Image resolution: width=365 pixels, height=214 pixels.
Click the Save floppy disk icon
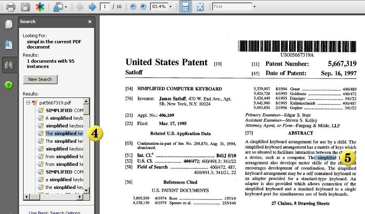click(25, 6)
